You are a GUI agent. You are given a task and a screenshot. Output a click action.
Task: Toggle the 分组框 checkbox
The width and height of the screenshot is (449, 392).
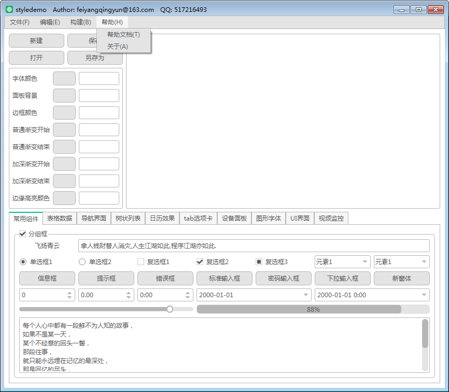[x=23, y=234]
